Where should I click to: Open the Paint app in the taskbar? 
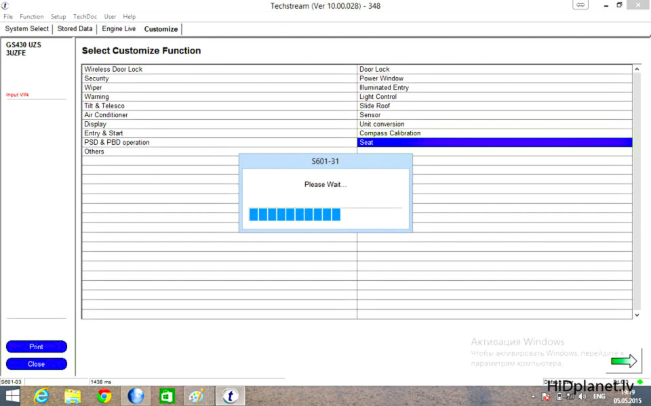pos(196,396)
